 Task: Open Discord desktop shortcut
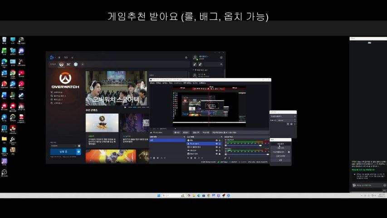21,51
